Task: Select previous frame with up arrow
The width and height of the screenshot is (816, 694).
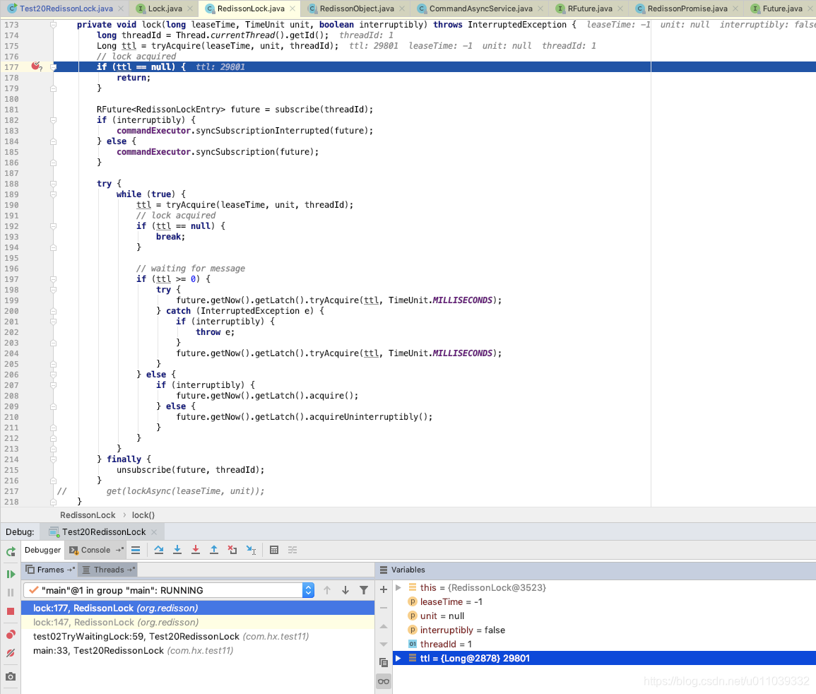Action: pyautogui.click(x=327, y=590)
